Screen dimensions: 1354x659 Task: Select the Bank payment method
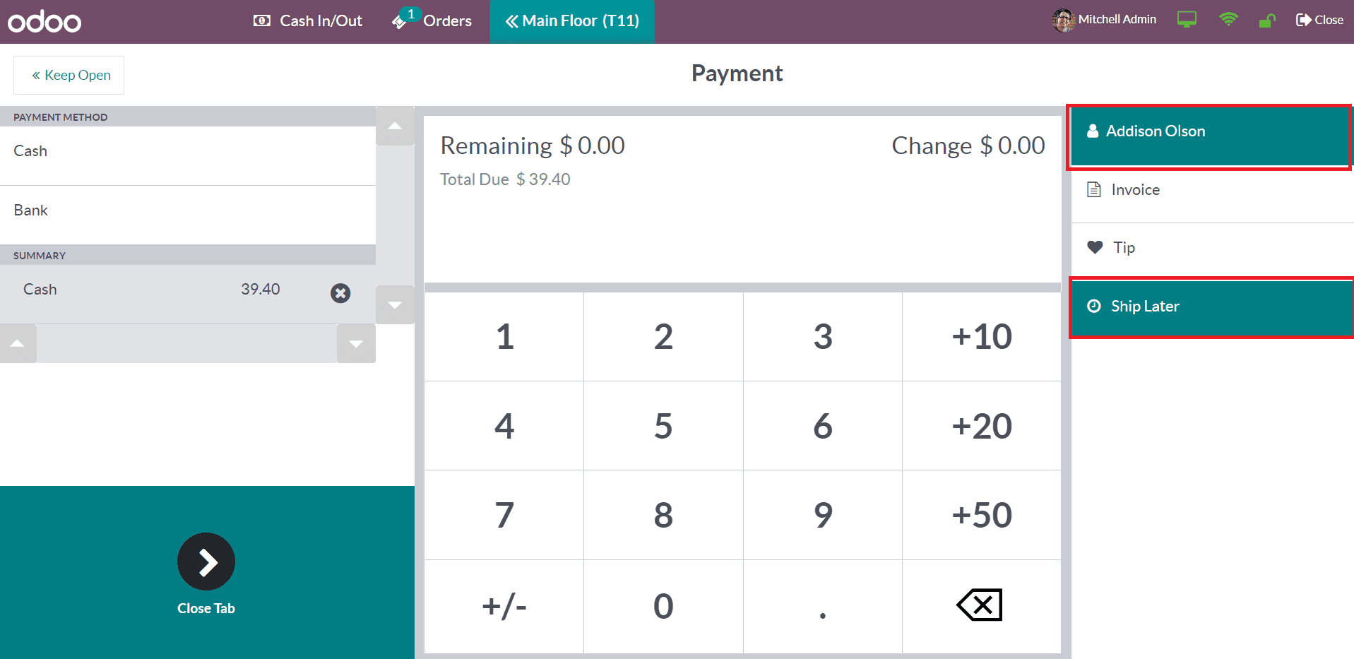pos(188,210)
